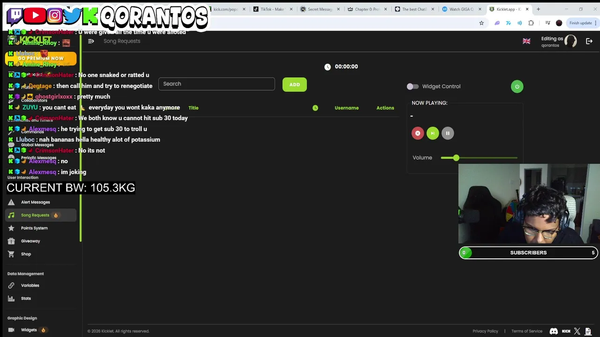Click the GO PREMIUM NOW banner

41,59
